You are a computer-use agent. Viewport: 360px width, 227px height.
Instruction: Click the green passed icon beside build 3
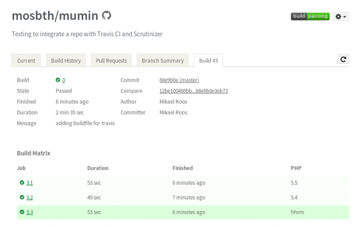[58, 80]
